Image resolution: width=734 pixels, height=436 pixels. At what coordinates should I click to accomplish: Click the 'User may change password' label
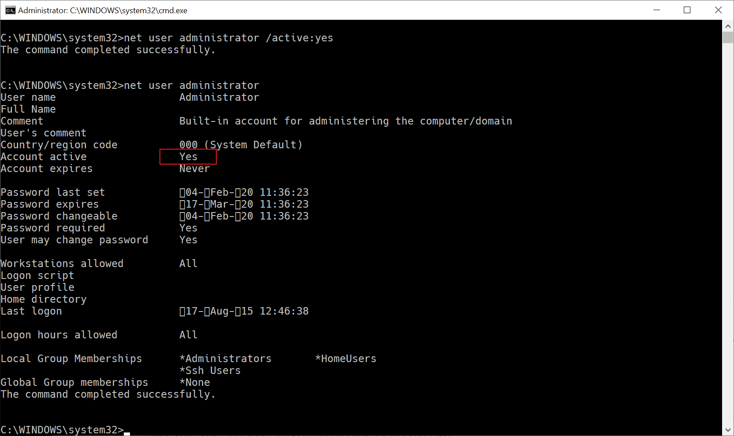[74, 240]
